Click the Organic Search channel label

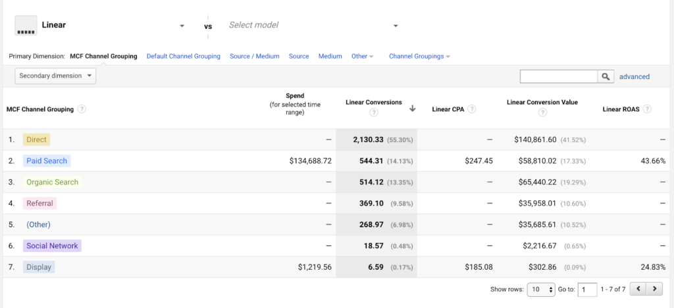(x=53, y=182)
